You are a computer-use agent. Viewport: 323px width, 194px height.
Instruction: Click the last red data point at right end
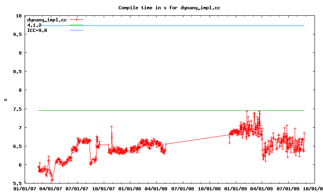pos(304,133)
